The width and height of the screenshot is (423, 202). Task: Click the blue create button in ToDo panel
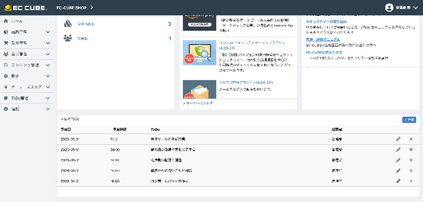[409, 120]
